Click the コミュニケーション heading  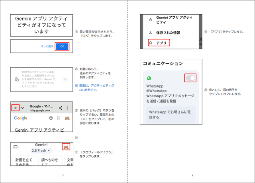click(x=163, y=64)
